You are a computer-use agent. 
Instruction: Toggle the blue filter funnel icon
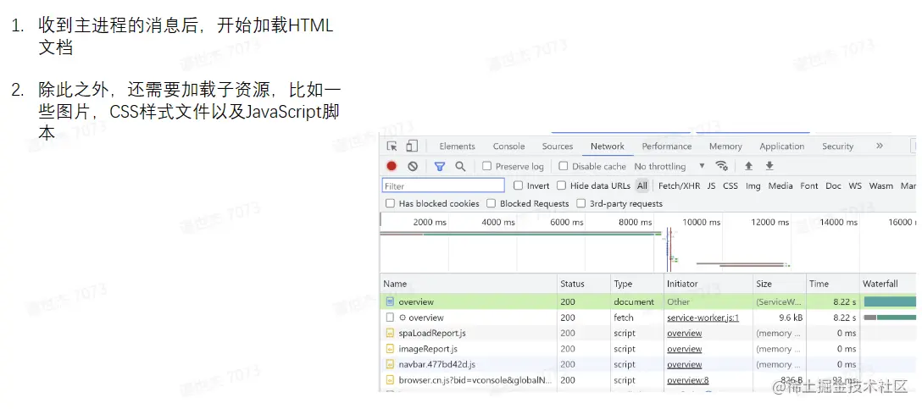click(439, 166)
